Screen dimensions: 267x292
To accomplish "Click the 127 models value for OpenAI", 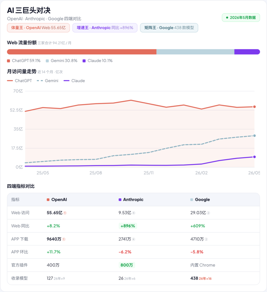I will coord(50,278).
